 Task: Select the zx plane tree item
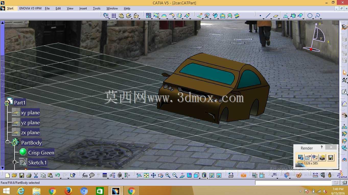coord(30,132)
